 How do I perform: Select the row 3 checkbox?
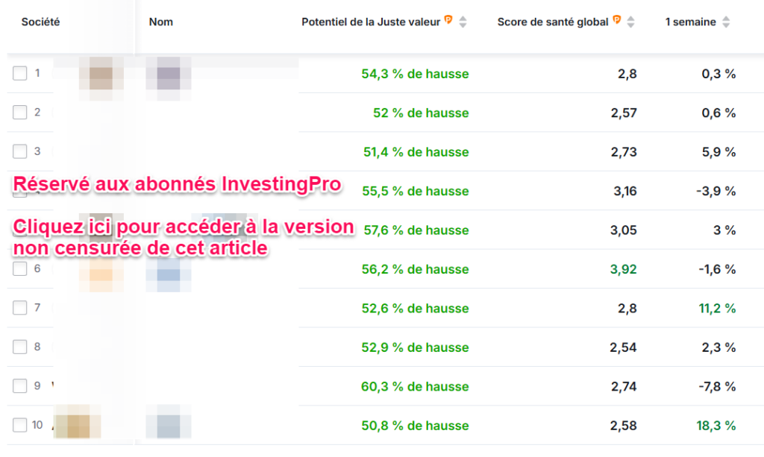pyautogui.click(x=20, y=151)
